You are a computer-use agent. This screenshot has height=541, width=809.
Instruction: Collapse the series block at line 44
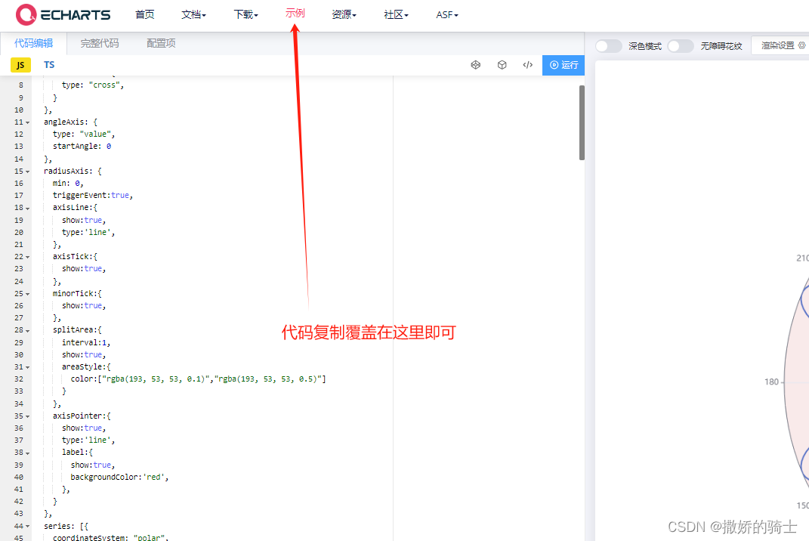pos(26,526)
